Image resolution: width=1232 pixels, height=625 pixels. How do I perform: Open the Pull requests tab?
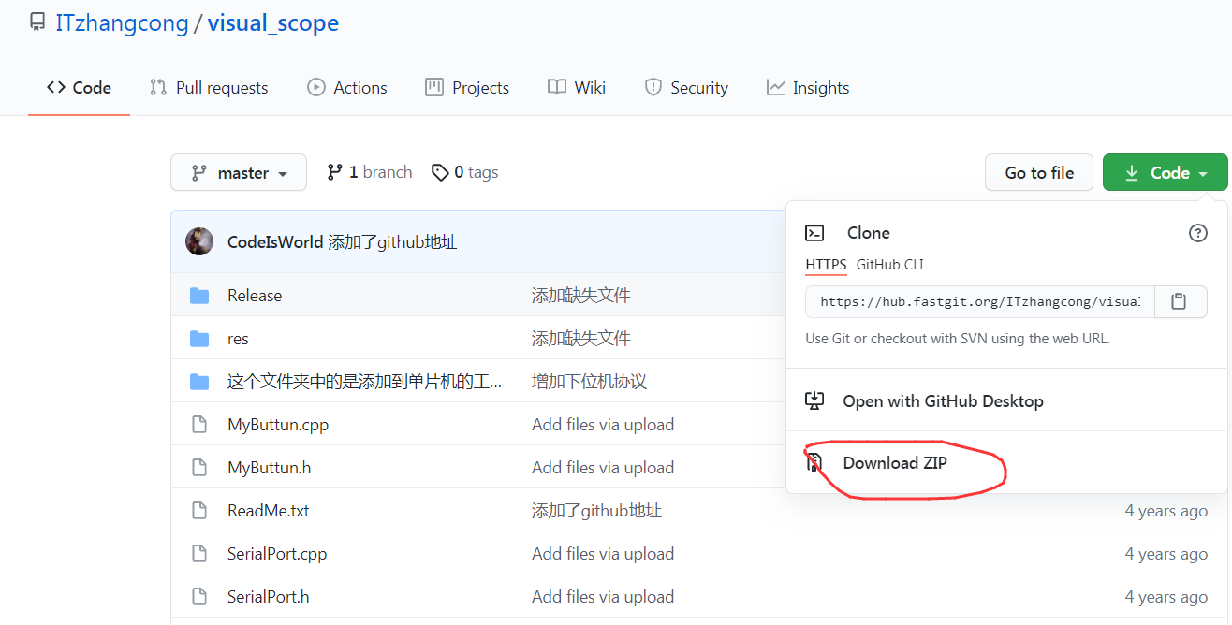click(209, 88)
